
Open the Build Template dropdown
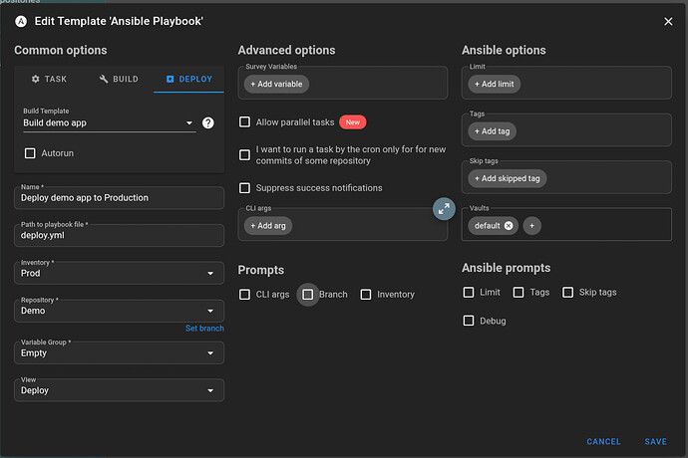[x=110, y=123]
